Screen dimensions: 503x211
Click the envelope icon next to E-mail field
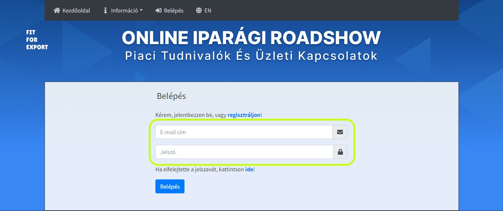click(x=340, y=132)
